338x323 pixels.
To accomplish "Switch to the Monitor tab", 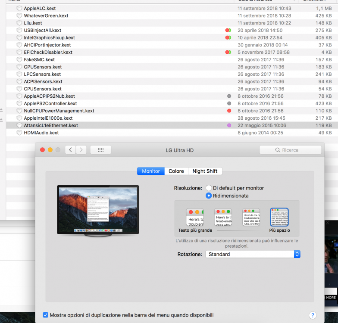I will tap(151, 171).
